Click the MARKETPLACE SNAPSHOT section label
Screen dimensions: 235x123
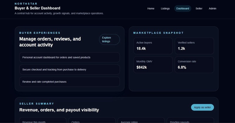coord(158,33)
